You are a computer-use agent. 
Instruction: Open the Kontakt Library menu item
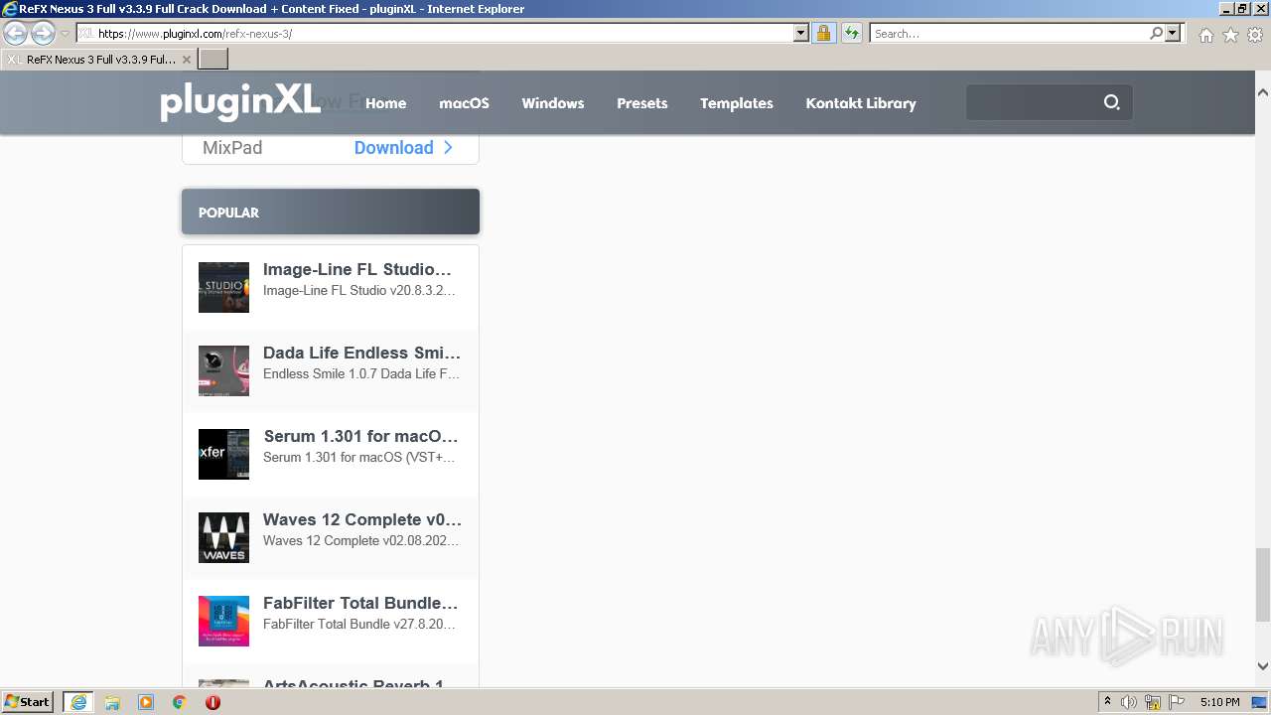click(861, 103)
